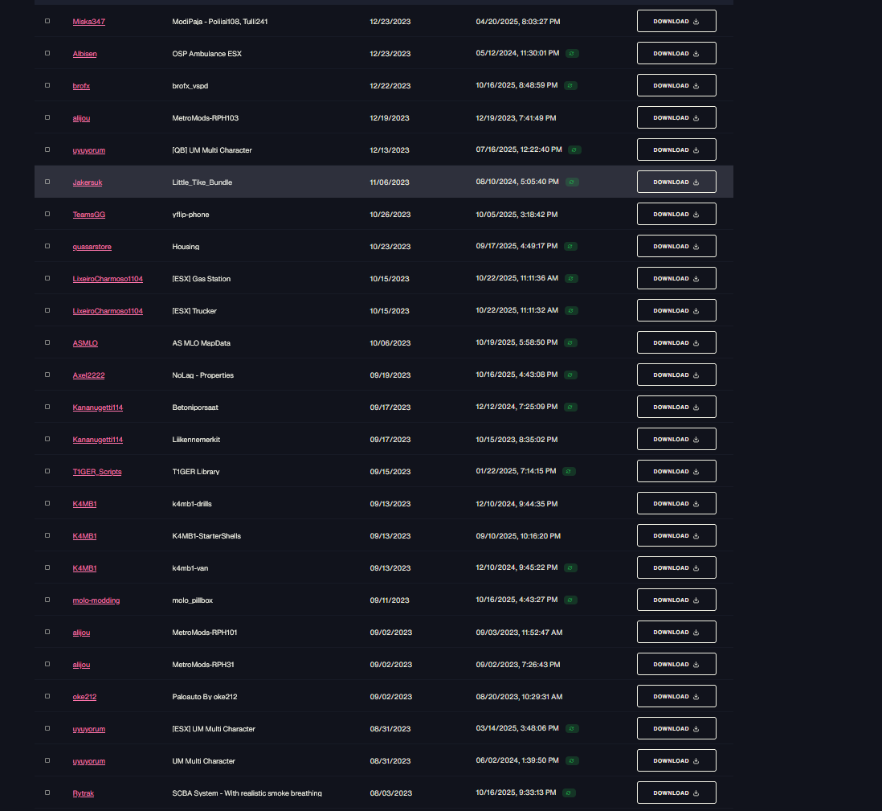Open the TeamsGG author link
This screenshot has height=811, width=882.
tap(89, 215)
